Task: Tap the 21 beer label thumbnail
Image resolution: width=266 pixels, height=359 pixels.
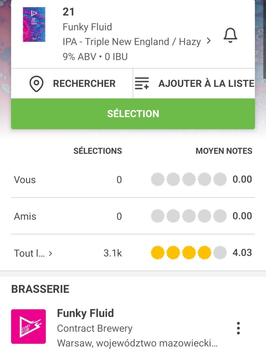Action: tap(34, 25)
